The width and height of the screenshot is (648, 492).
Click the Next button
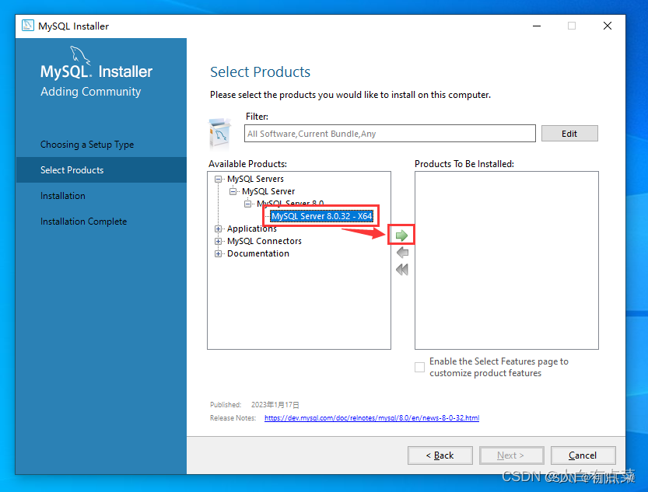[x=512, y=455]
